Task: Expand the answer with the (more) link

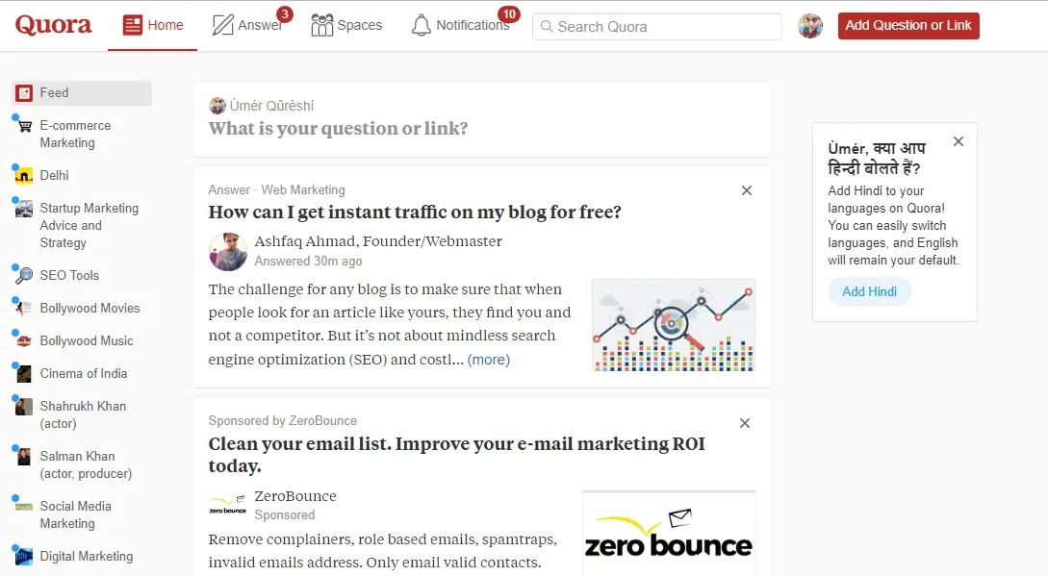Action: pyautogui.click(x=489, y=359)
